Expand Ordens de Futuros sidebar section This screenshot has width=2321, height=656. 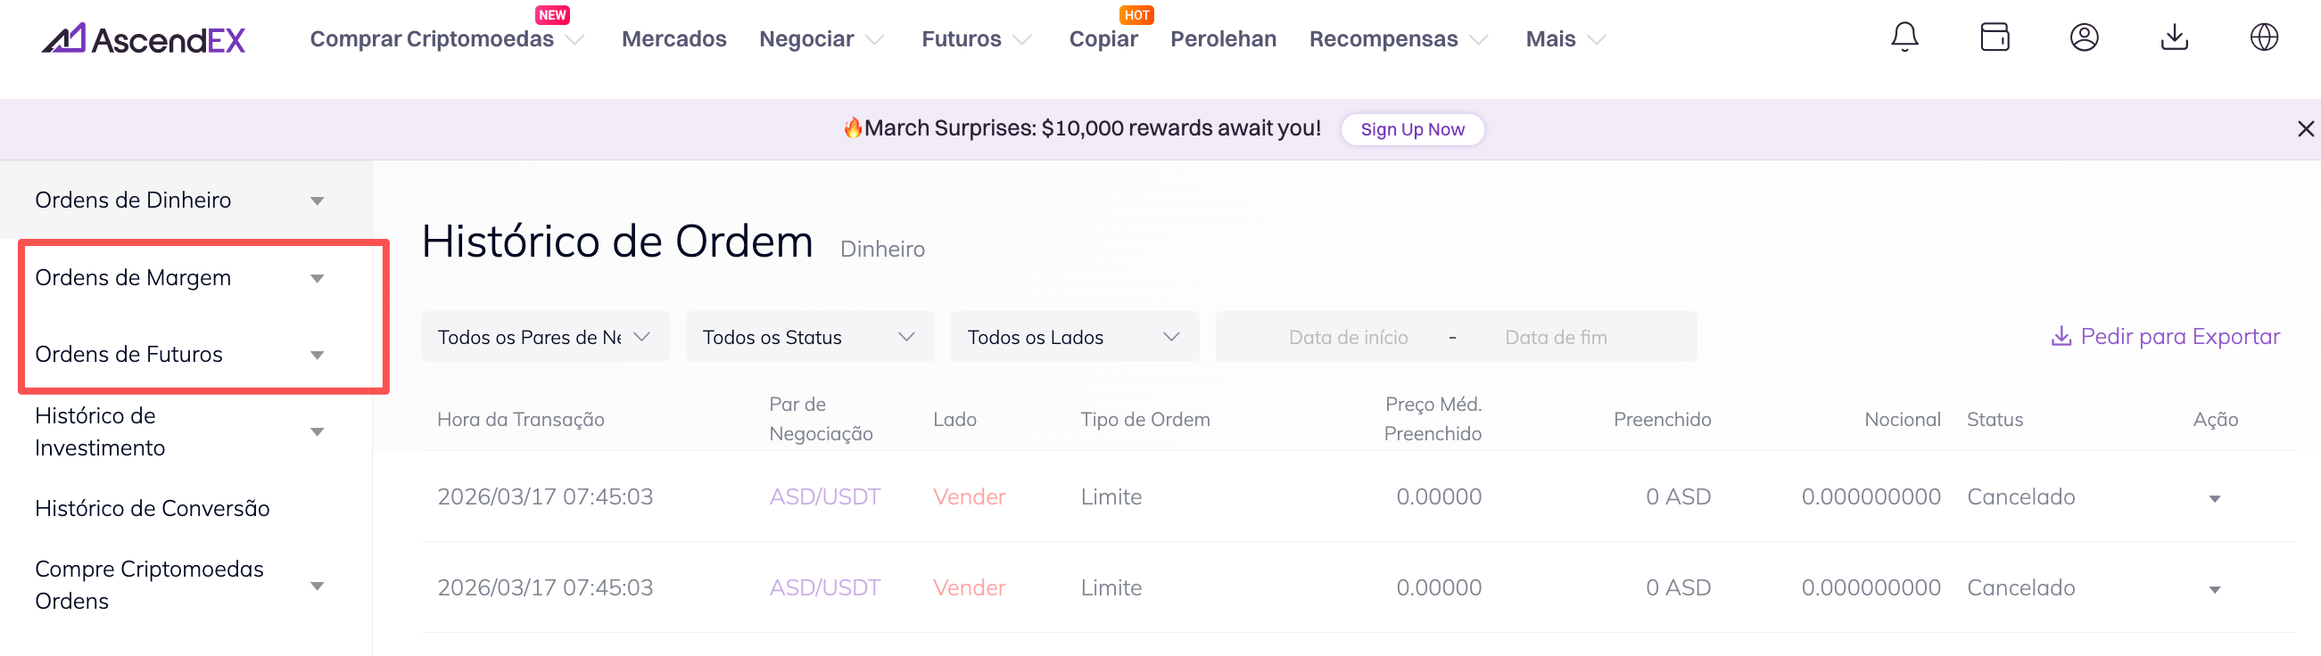coord(317,355)
